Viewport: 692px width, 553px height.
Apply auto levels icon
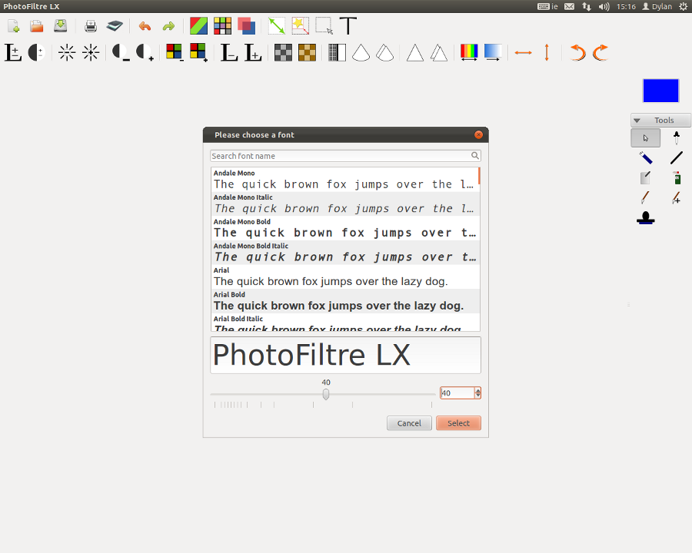[13, 52]
